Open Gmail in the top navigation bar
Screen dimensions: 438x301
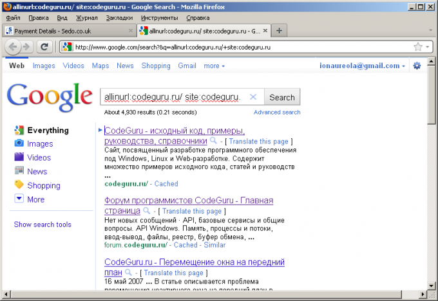(x=187, y=66)
